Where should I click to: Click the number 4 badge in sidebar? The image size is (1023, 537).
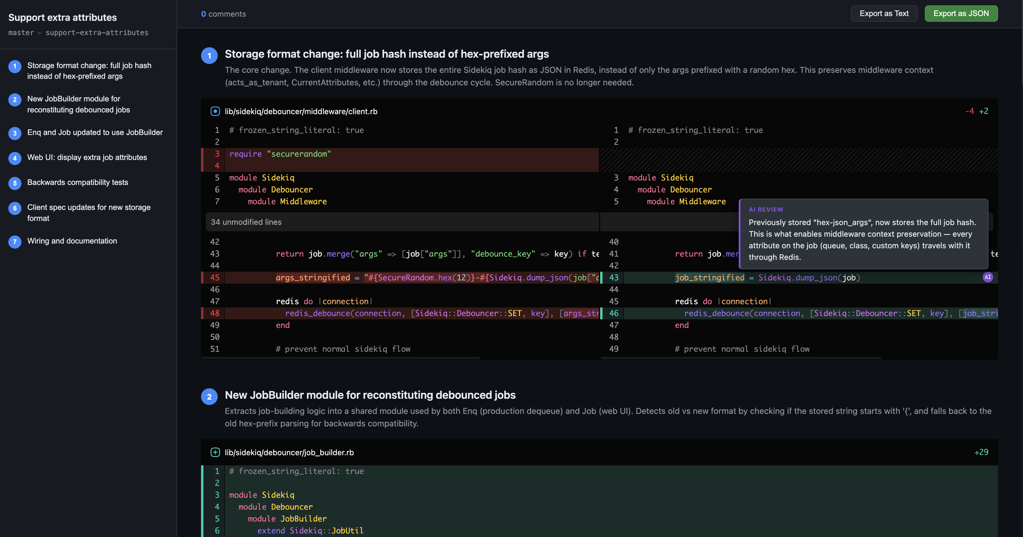coord(15,158)
